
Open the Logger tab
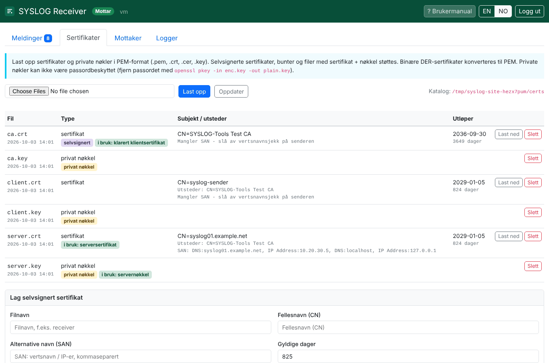[167, 38]
